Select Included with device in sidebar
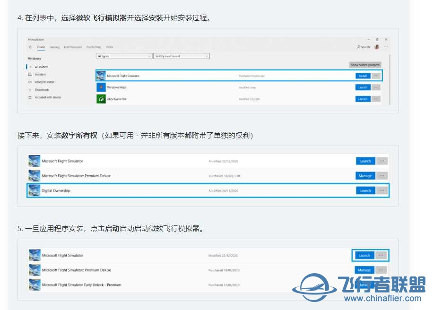Screen dimensions: 433x310 [48, 97]
